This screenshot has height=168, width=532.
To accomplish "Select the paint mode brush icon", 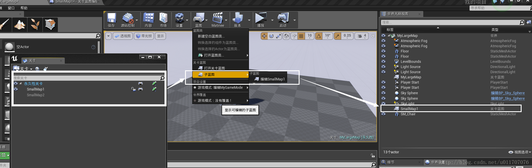I will click(x=5, y=25).
